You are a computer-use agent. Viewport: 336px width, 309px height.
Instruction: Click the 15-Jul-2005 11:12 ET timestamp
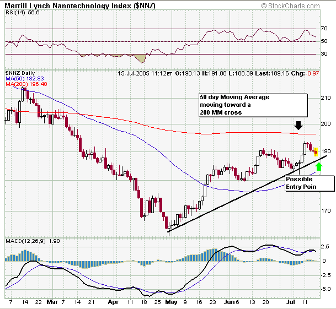[145, 74]
